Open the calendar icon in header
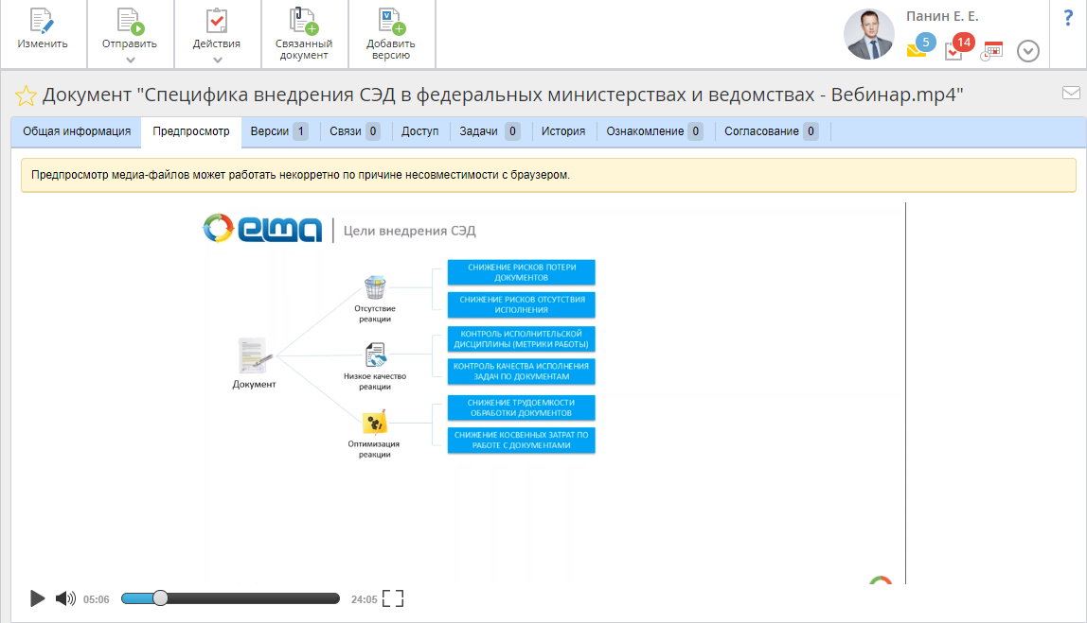 (x=992, y=50)
